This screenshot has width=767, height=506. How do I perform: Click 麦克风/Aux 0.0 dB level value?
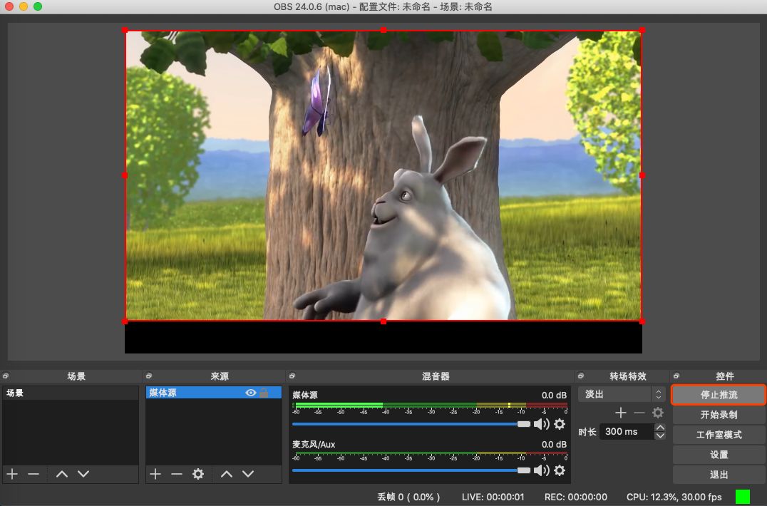coord(554,445)
